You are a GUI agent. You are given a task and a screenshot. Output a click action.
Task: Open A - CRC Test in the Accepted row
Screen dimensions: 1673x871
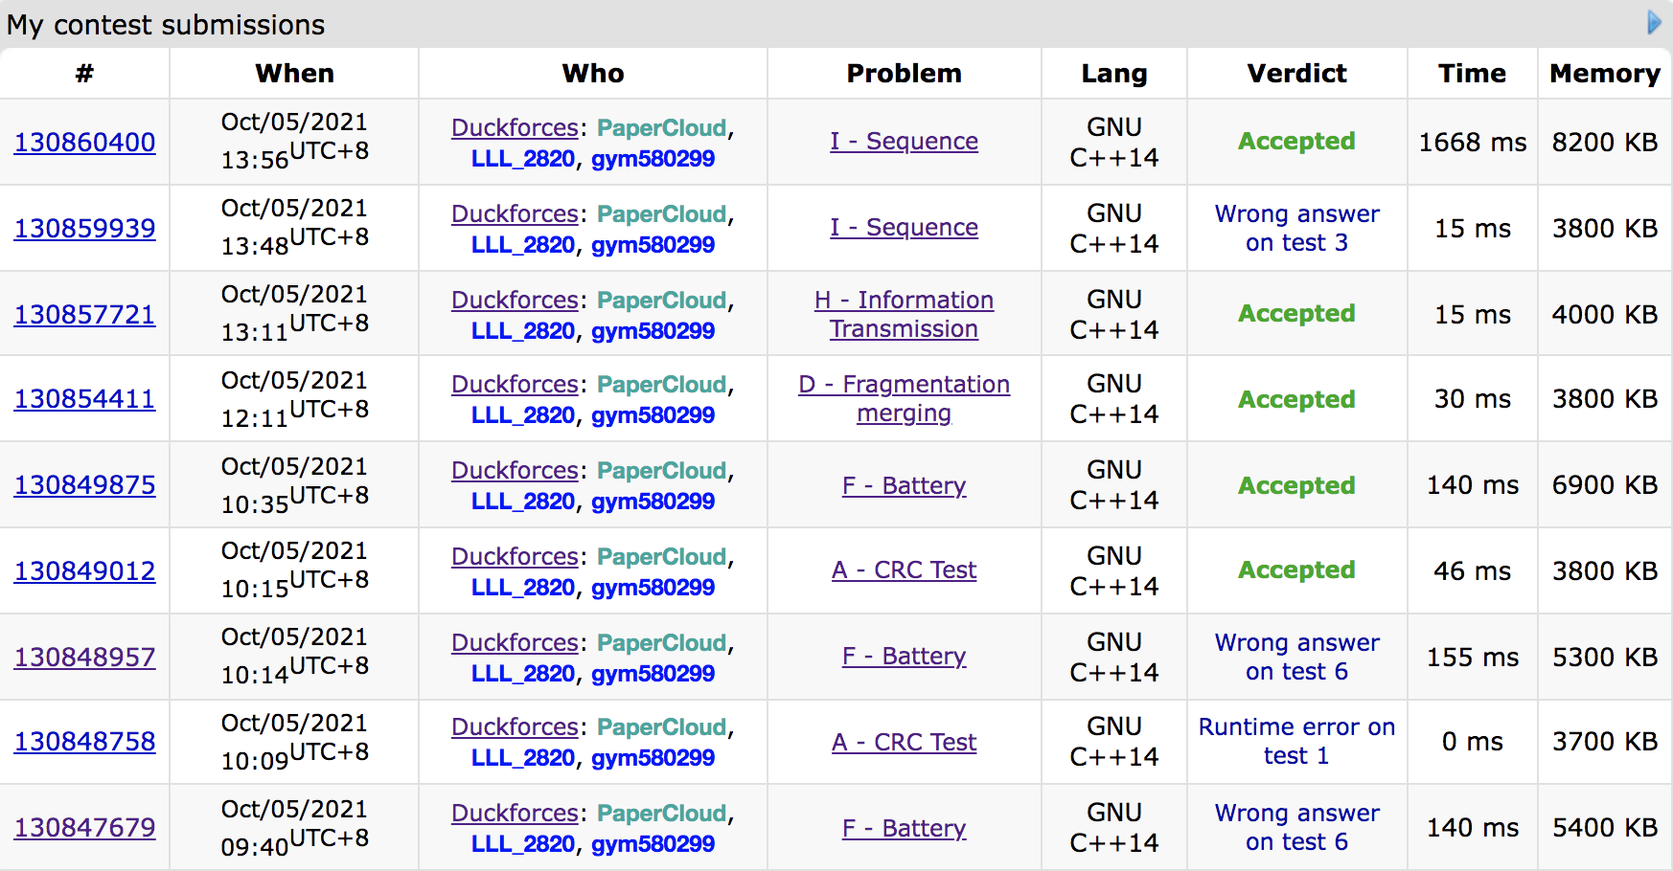[x=904, y=570]
